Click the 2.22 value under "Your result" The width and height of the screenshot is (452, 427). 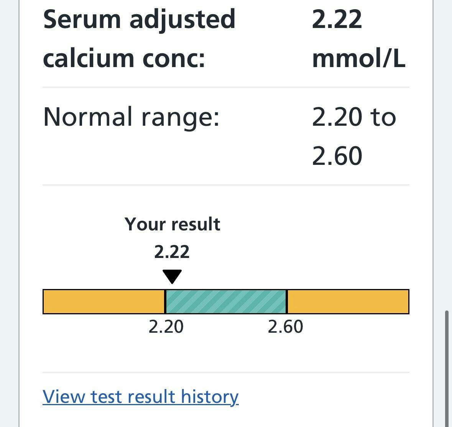point(172,252)
